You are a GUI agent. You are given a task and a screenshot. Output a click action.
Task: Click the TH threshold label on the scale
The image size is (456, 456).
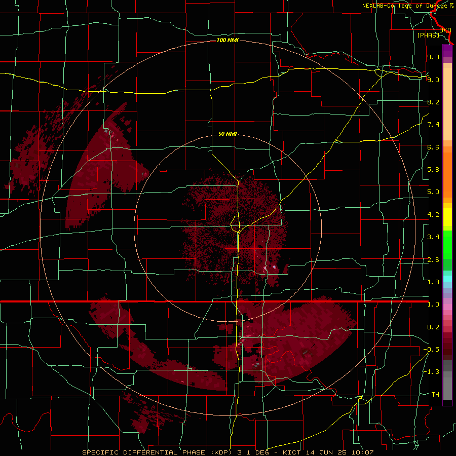[435, 395]
